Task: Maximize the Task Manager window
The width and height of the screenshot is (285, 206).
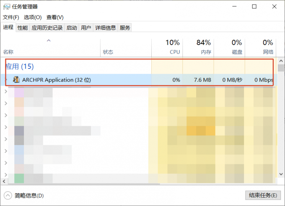Action: (254, 7)
